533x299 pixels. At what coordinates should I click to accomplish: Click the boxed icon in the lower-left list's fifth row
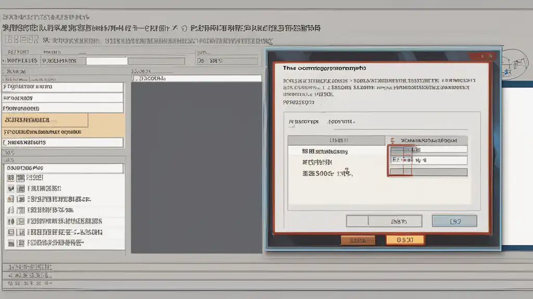click(21, 221)
